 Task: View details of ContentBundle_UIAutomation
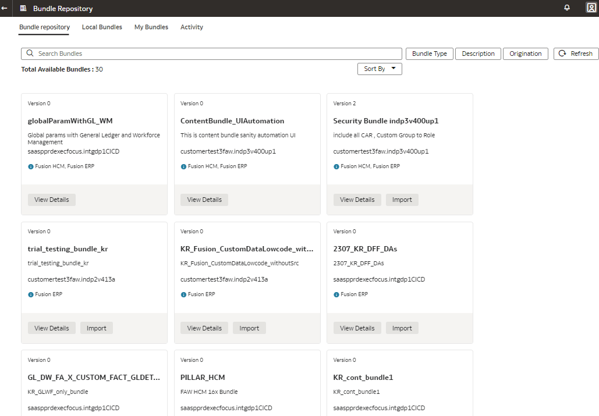coord(204,200)
